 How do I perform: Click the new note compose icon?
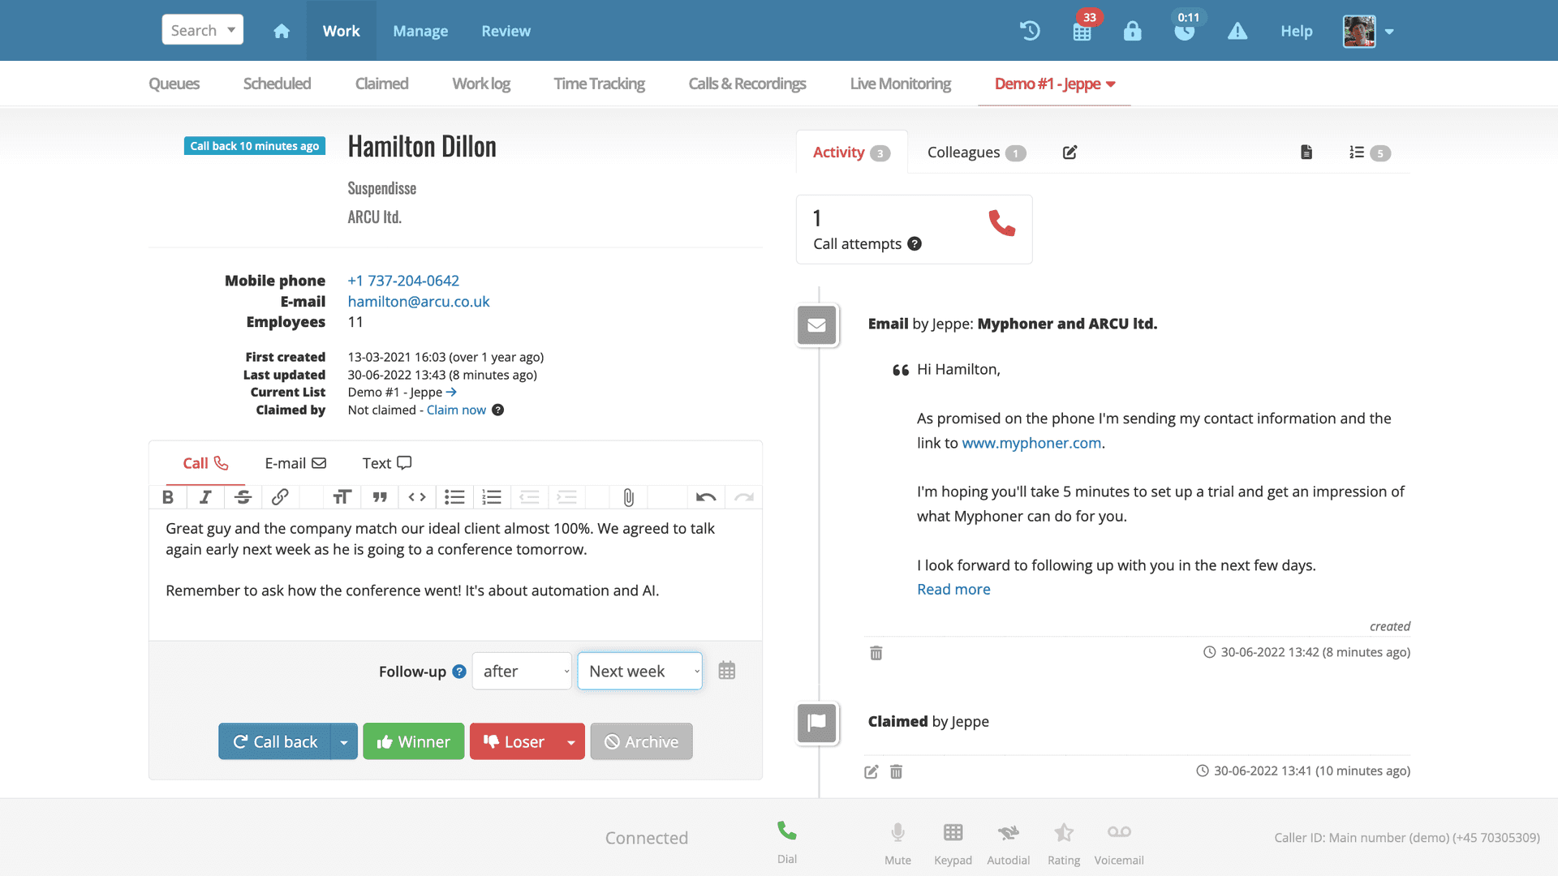(x=1069, y=152)
